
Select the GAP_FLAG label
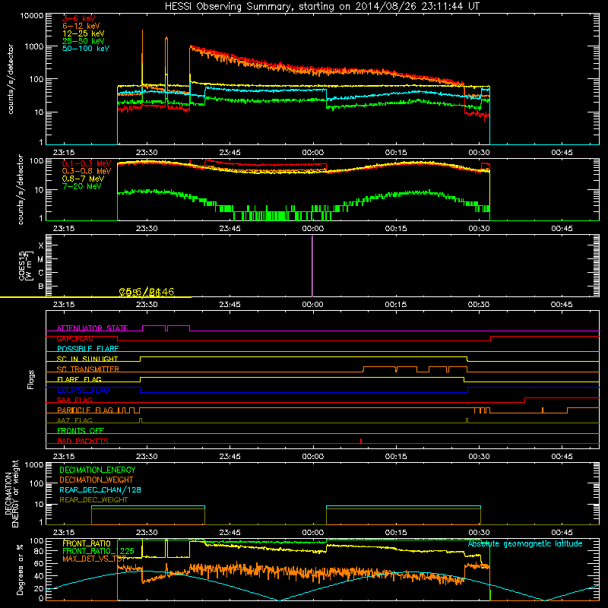pos(74,338)
